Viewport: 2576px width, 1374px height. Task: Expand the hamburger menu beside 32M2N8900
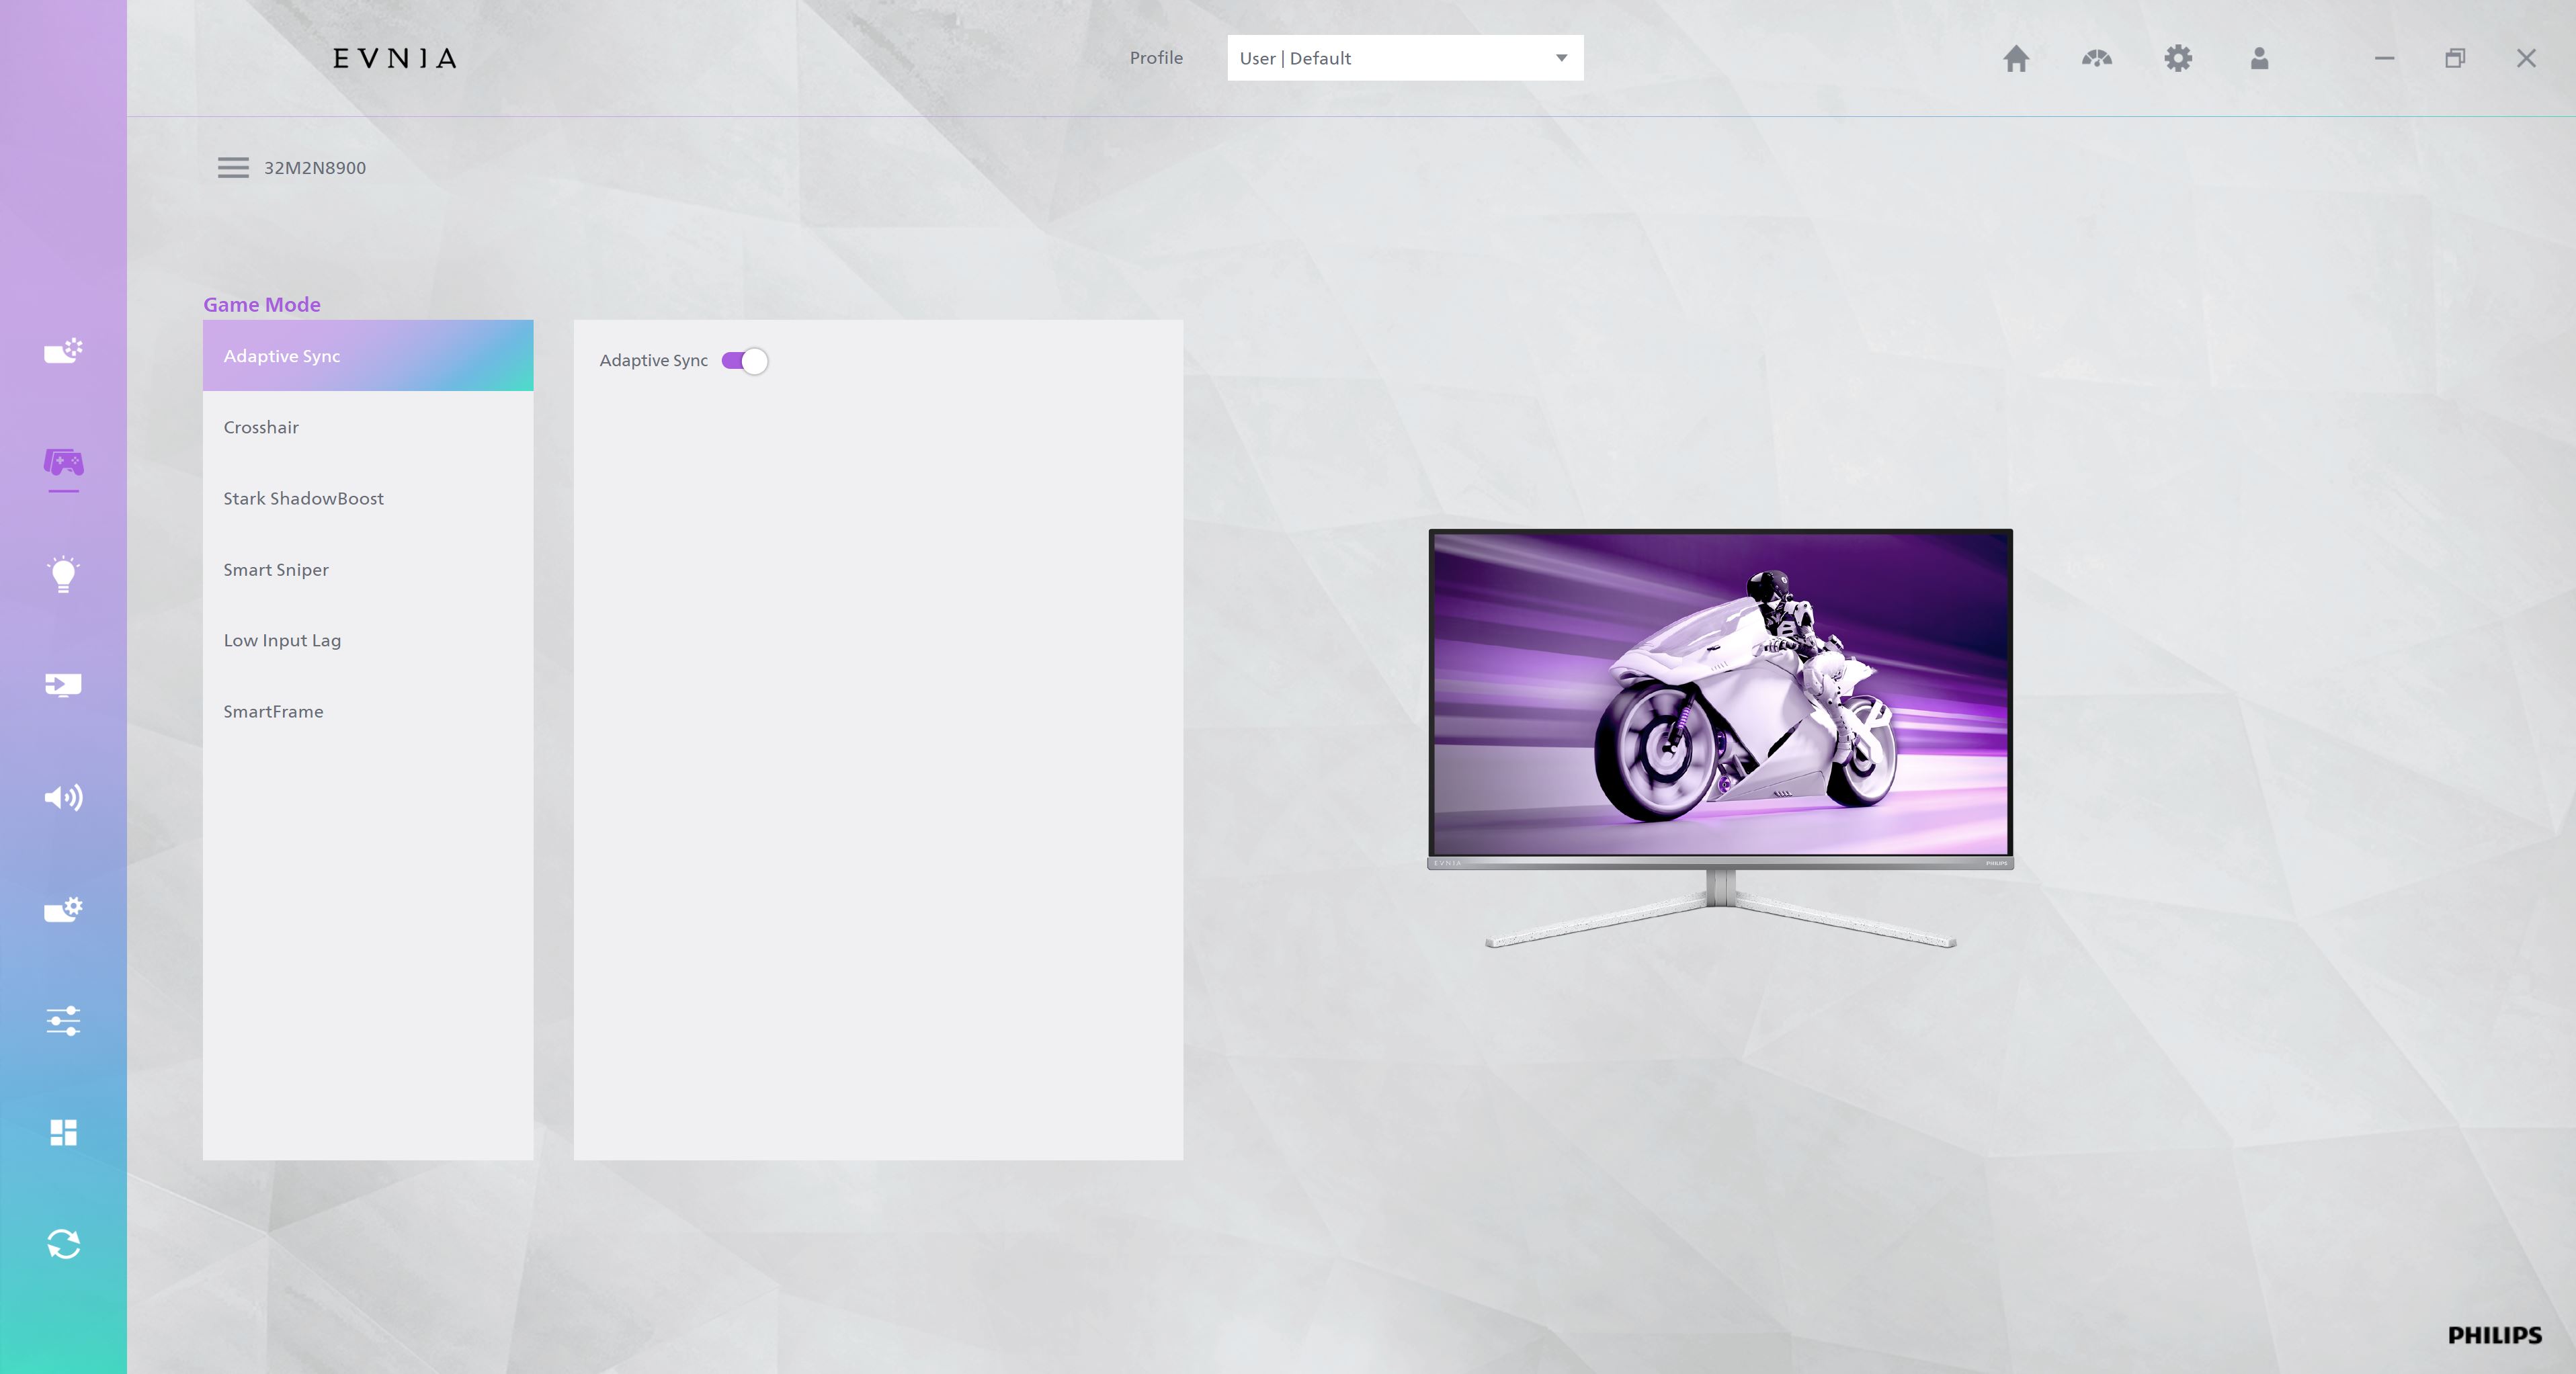tap(233, 168)
